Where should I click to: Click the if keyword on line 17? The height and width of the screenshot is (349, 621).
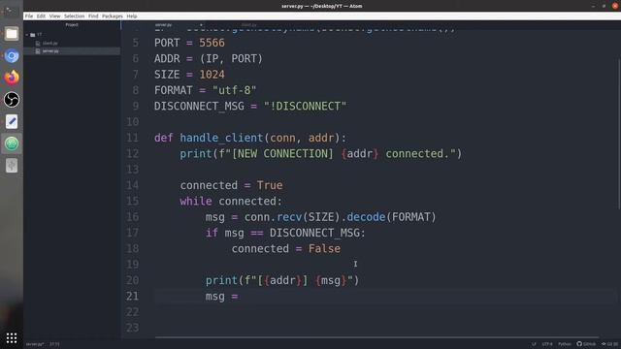point(212,233)
